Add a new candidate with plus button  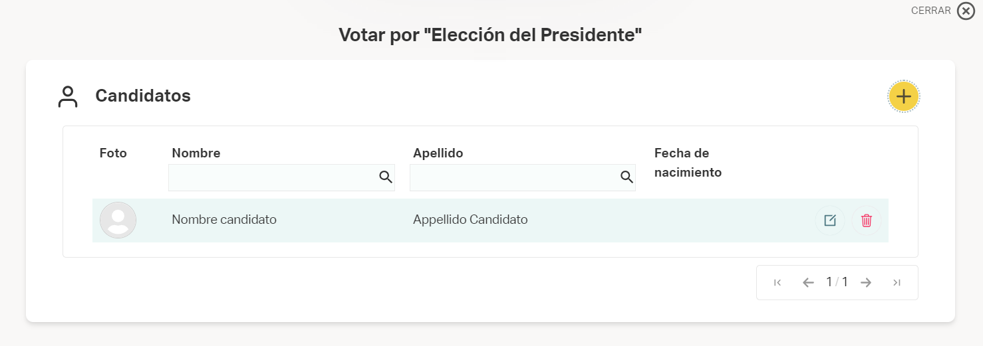(903, 97)
